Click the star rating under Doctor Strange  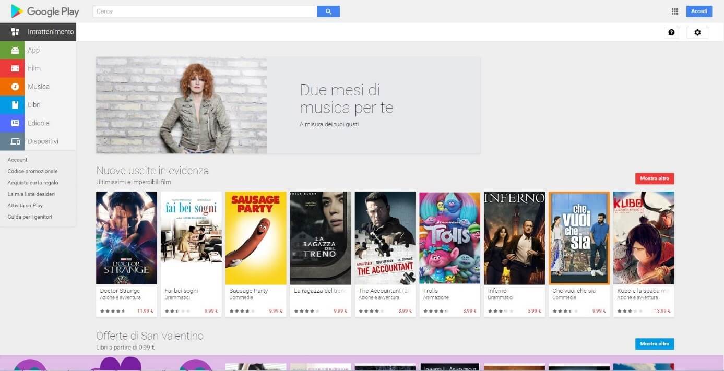pyautogui.click(x=113, y=311)
